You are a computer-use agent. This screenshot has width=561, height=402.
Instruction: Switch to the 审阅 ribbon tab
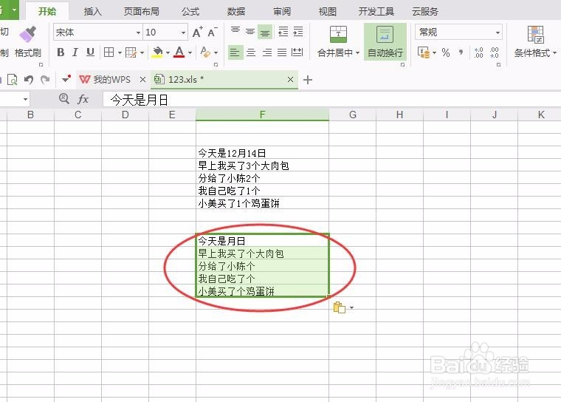tap(282, 12)
